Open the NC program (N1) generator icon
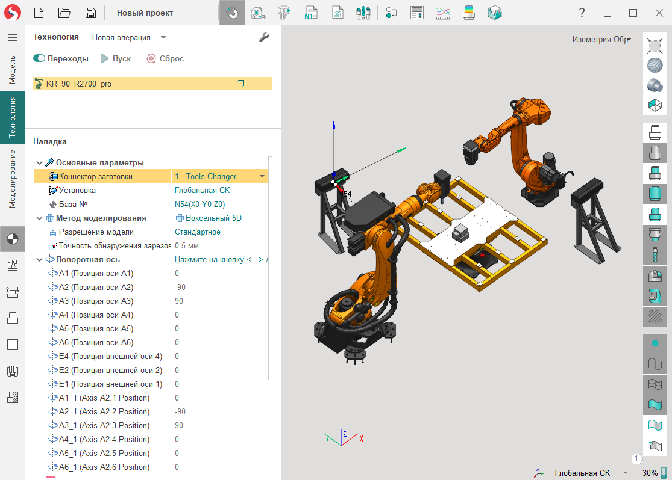 point(311,13)
